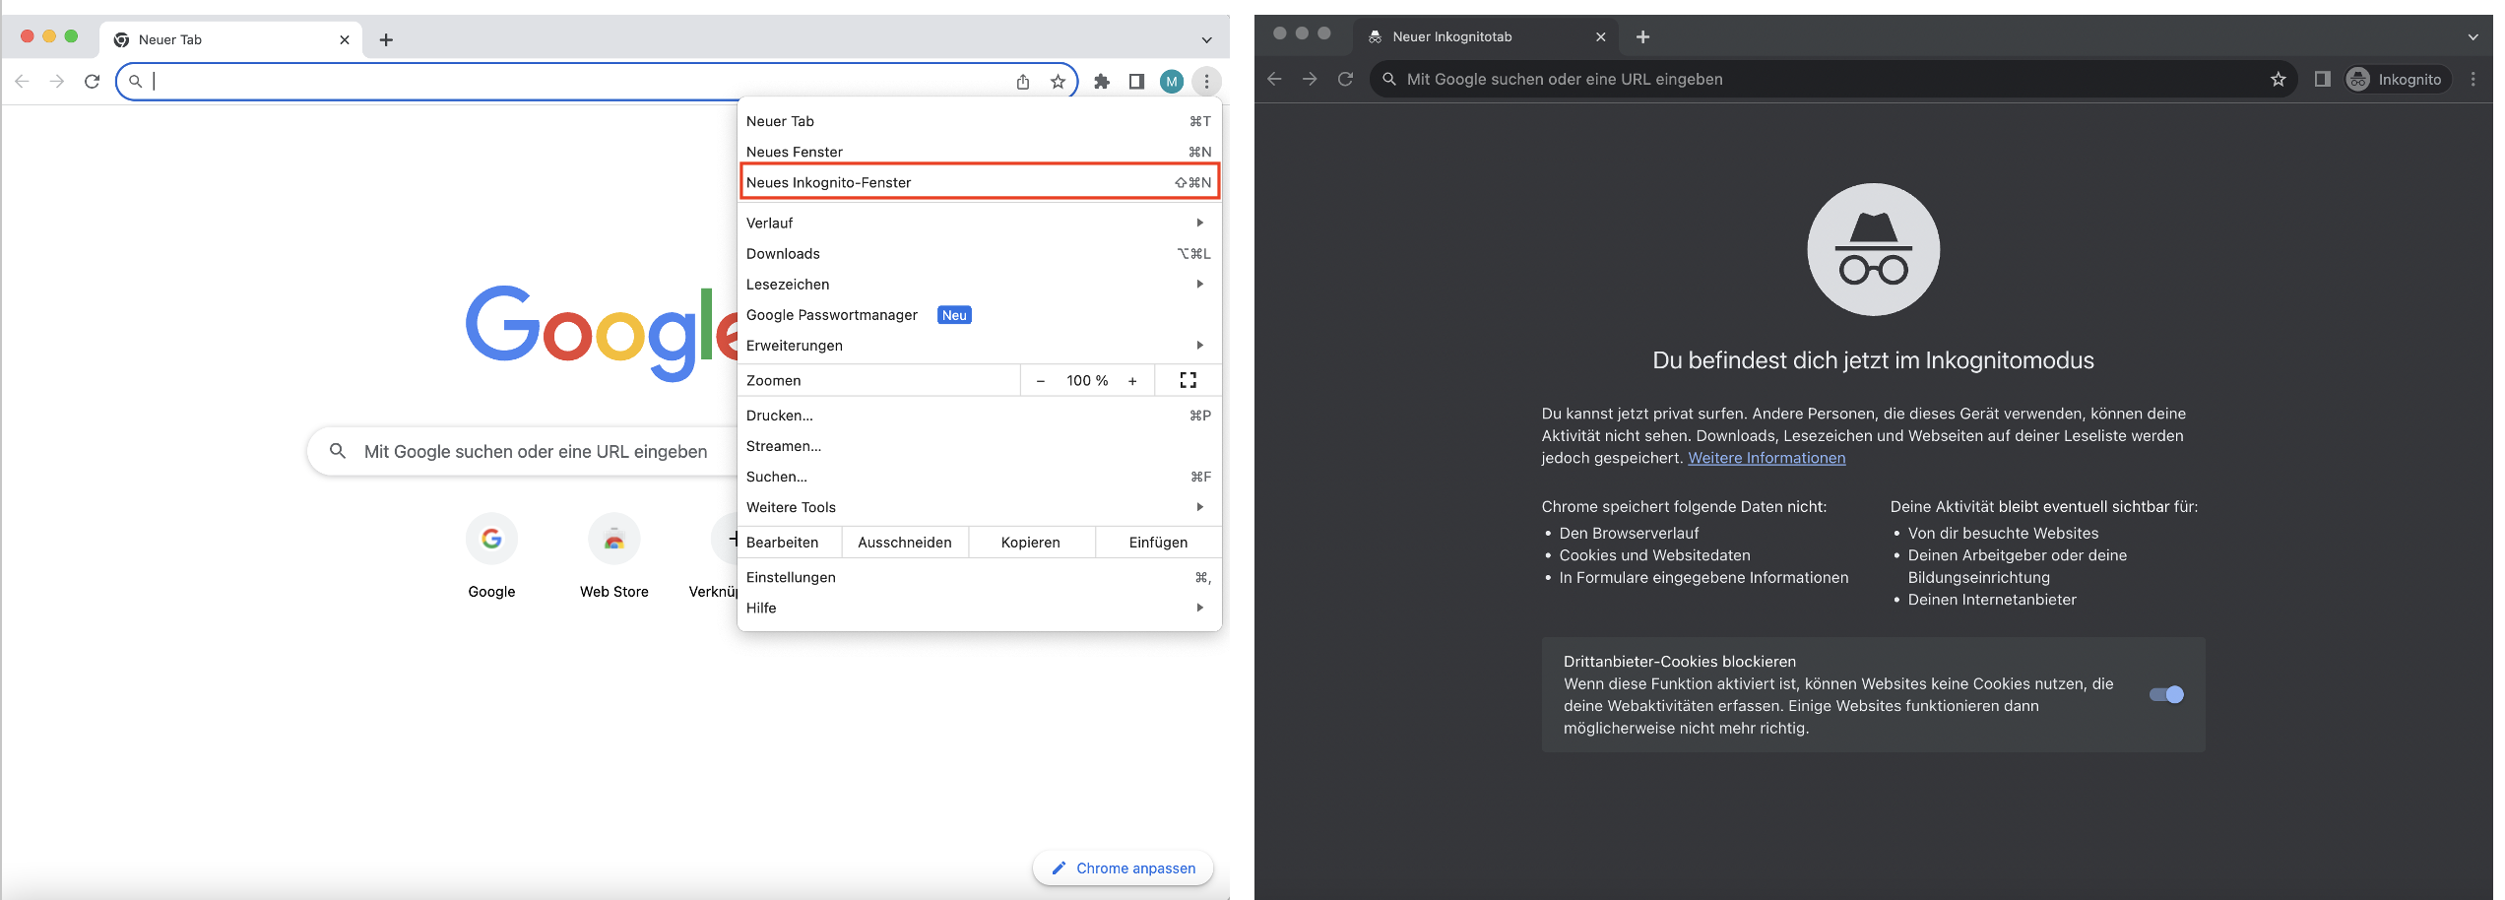Image resolution: width=2505 pixels, height=900 pixels.
Task: Click the Chrome anpassen button
Action: pos(1123,868)
